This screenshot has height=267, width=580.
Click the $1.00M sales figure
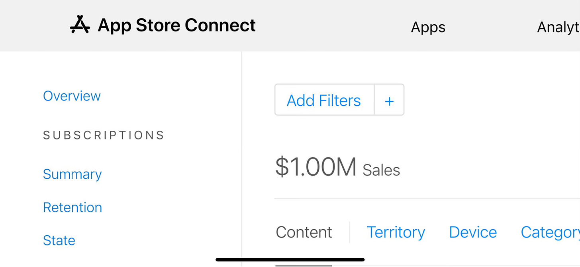[x=315, y=167]
